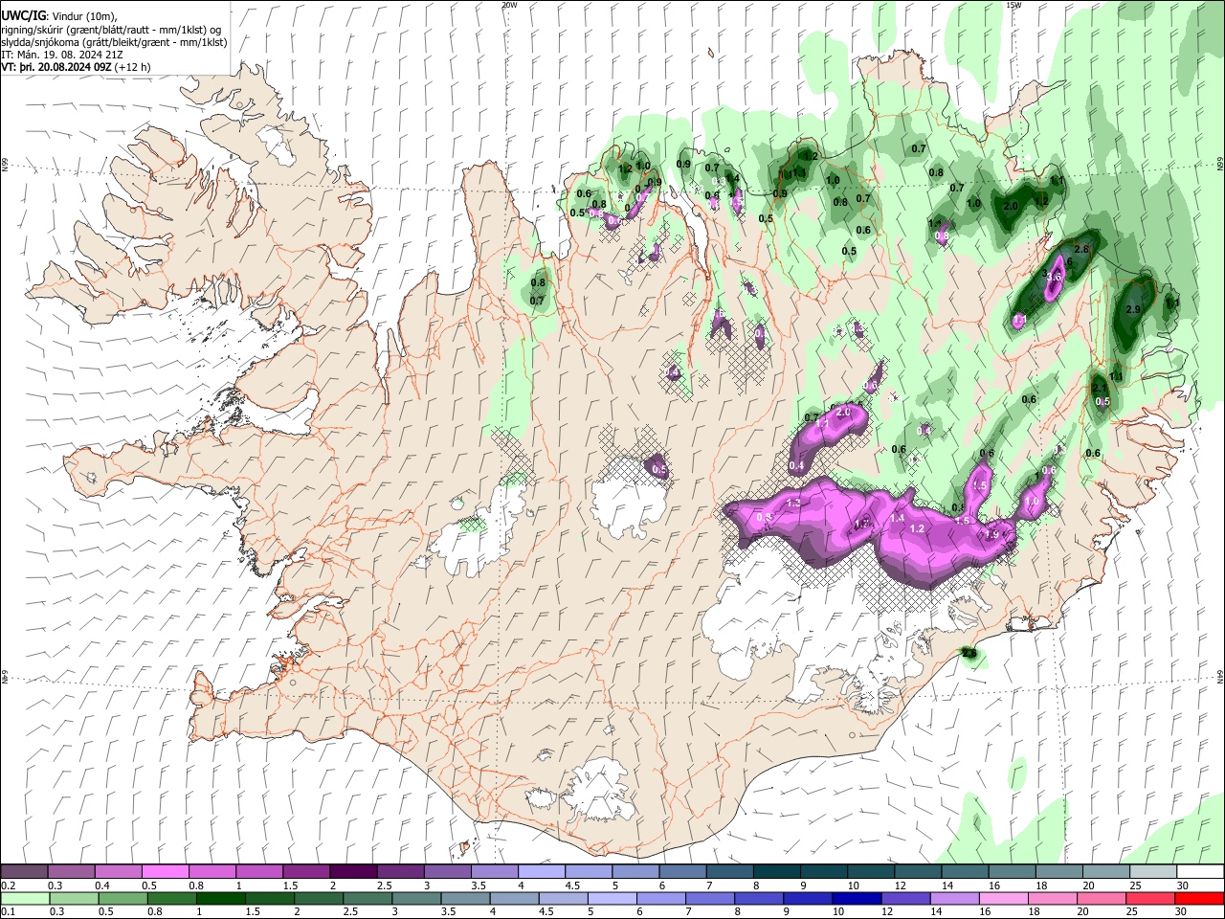
Task: Select the dark purple swatch labeled 2 in top legend row
Action: pos(353,872)
